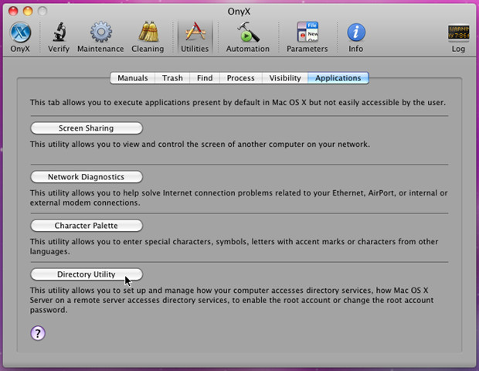Switch to the Find tab
The height and width of the screenshot is (371, 479).
205,78
